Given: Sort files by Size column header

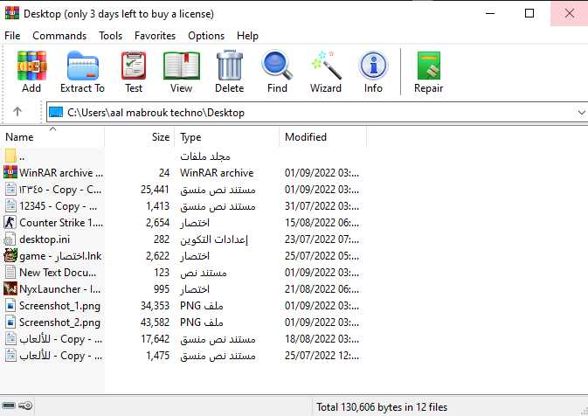Looking at the screenshot, I should click(x=140, y=137).
